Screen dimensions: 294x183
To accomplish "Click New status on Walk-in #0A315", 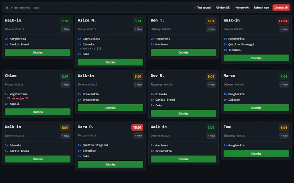I will [x=284, y=29].
